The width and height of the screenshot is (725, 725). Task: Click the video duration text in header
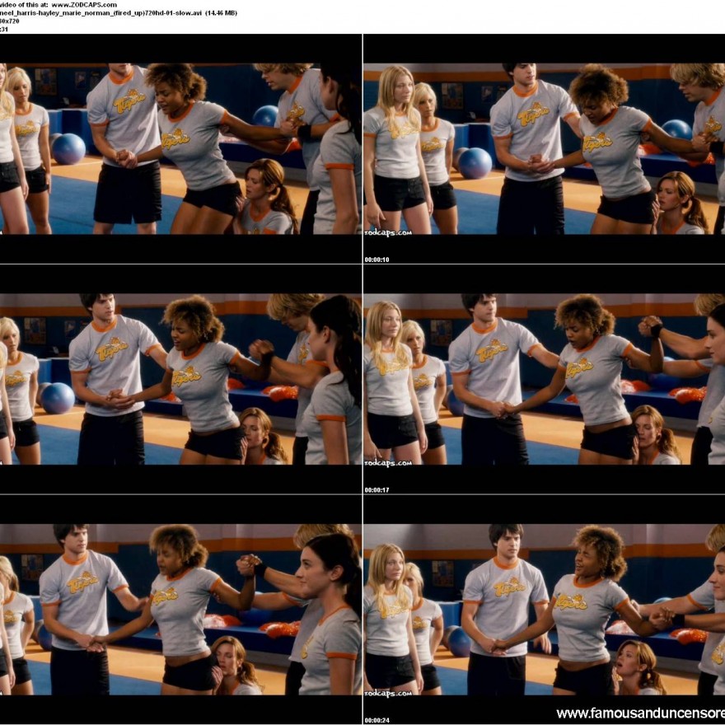coord(7,30)
